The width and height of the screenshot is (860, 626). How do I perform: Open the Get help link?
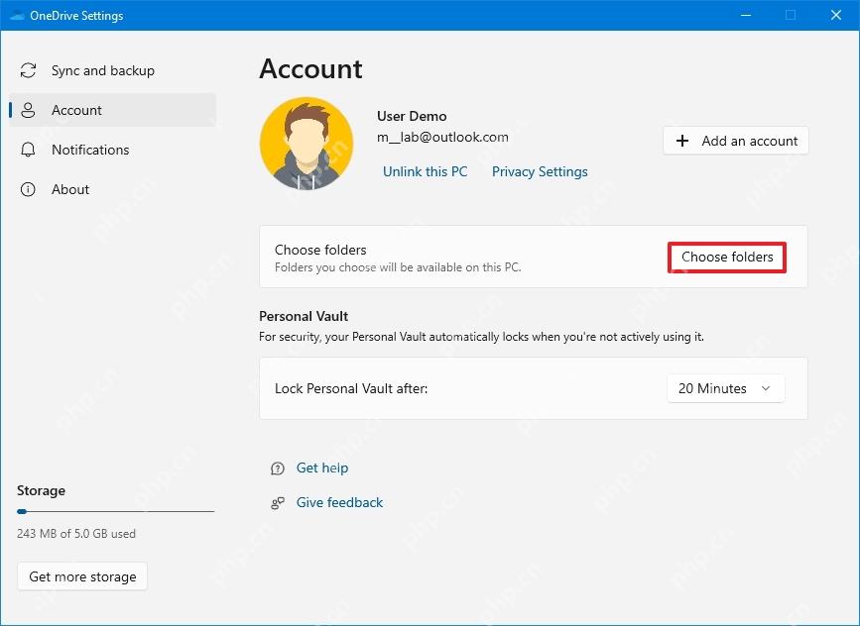coord(322,468)
